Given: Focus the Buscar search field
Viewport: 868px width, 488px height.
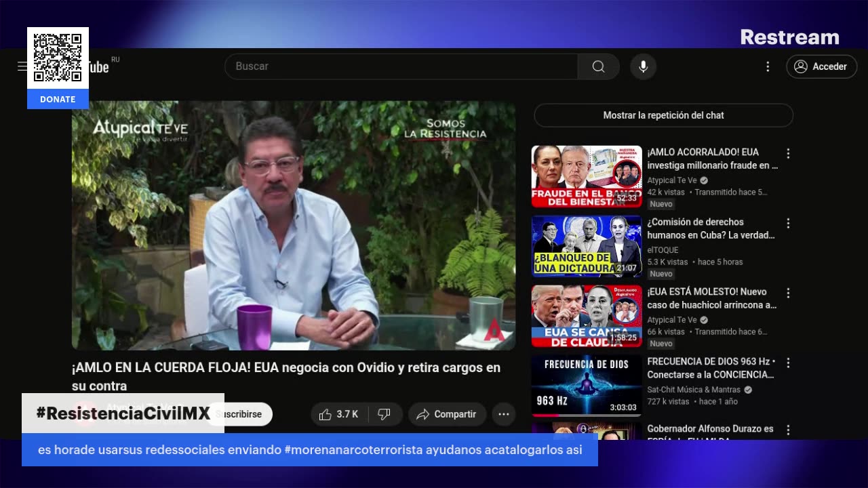Looking at the screenshot, I should coord(401,66).
